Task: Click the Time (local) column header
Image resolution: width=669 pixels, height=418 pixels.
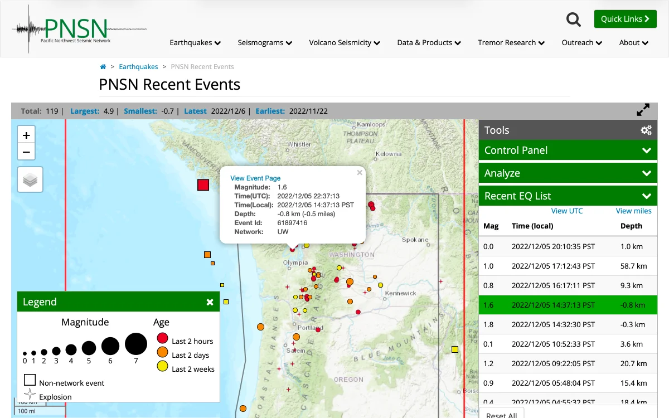Action: pyautogui.click(x=532, y=226)
